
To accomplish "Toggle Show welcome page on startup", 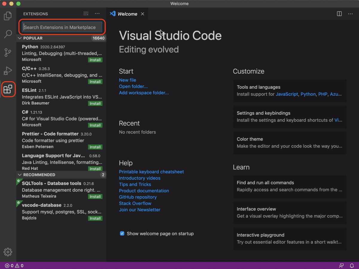I will [x=122, y=233].
